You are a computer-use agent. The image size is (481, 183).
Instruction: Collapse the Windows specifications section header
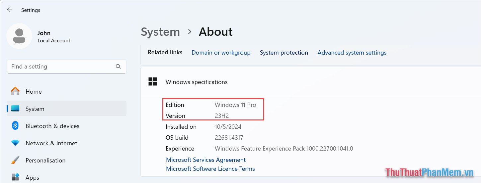click(311, 82)
